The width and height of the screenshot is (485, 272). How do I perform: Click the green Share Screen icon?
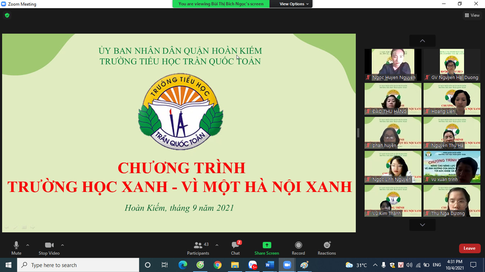coord(267,245)
